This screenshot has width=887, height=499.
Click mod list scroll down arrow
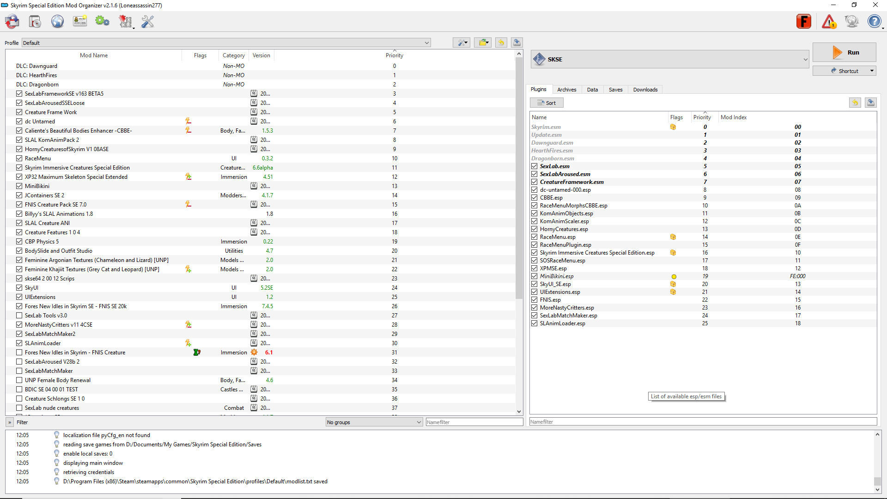coord(519,411)
